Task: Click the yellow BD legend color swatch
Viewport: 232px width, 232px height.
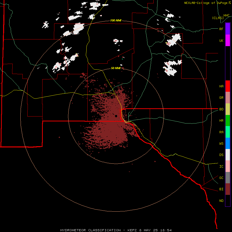Action: (x=228, y=109)
